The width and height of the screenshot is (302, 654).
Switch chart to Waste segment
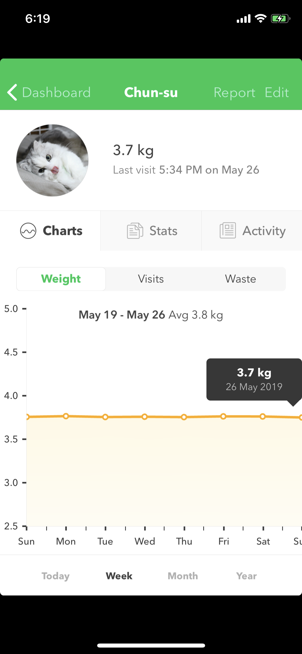tap(241, 279)
